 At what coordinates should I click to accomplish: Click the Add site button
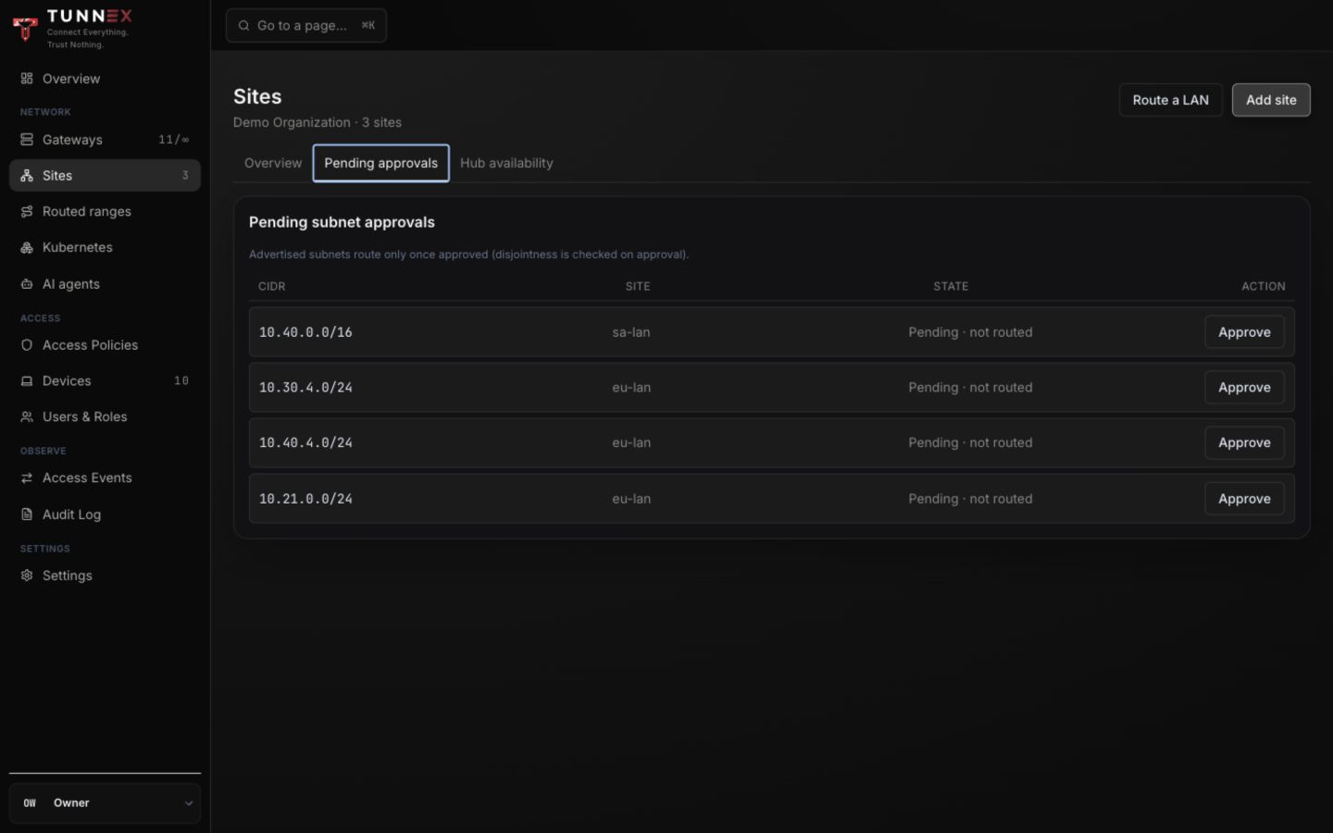pos(1270,100)
